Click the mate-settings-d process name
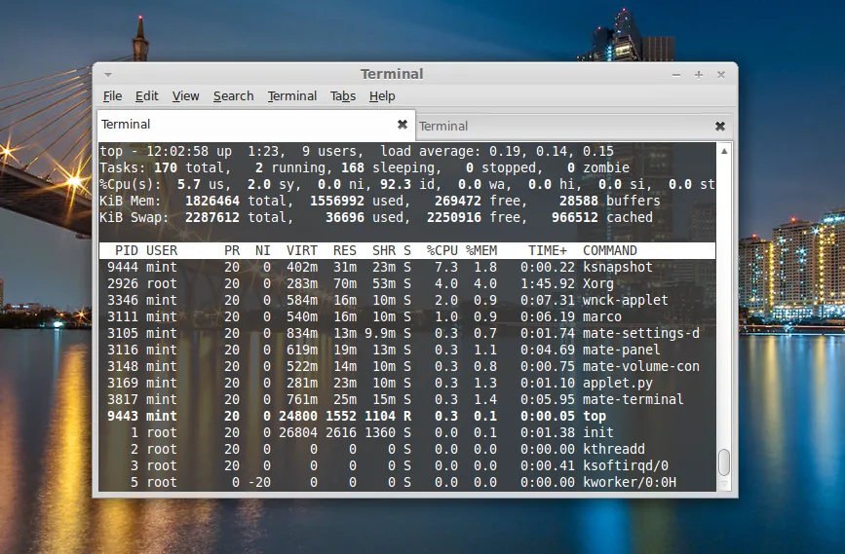The width and height of the screenshot is (845, 554). click(x=641, y=333)
